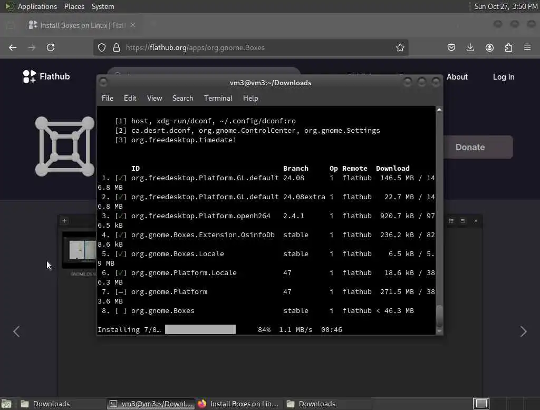Reload the Flathub page
Viewport: 540px width, 410px height.
click(51, 47)
